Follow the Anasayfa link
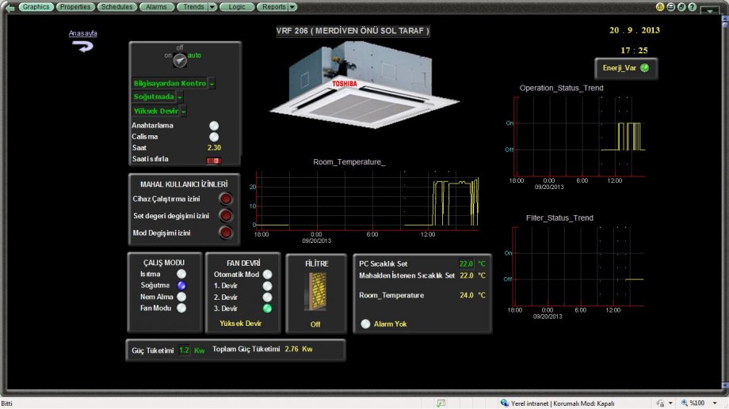 point(82,33)
